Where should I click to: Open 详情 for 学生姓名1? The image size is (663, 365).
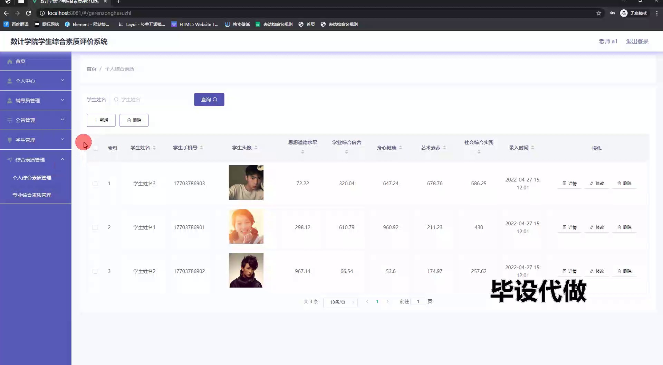pyautogui.click(x=569, y=227)
